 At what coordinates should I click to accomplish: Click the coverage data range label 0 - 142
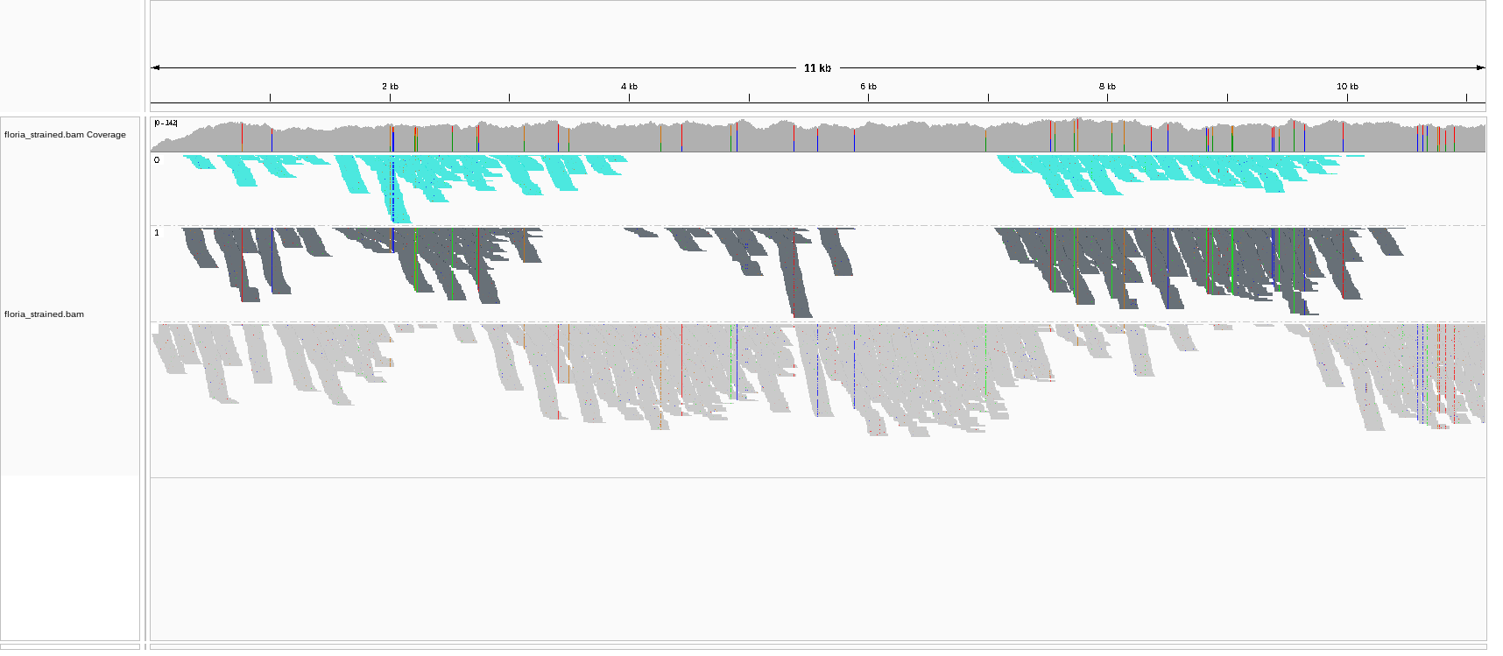coord(166,123)
